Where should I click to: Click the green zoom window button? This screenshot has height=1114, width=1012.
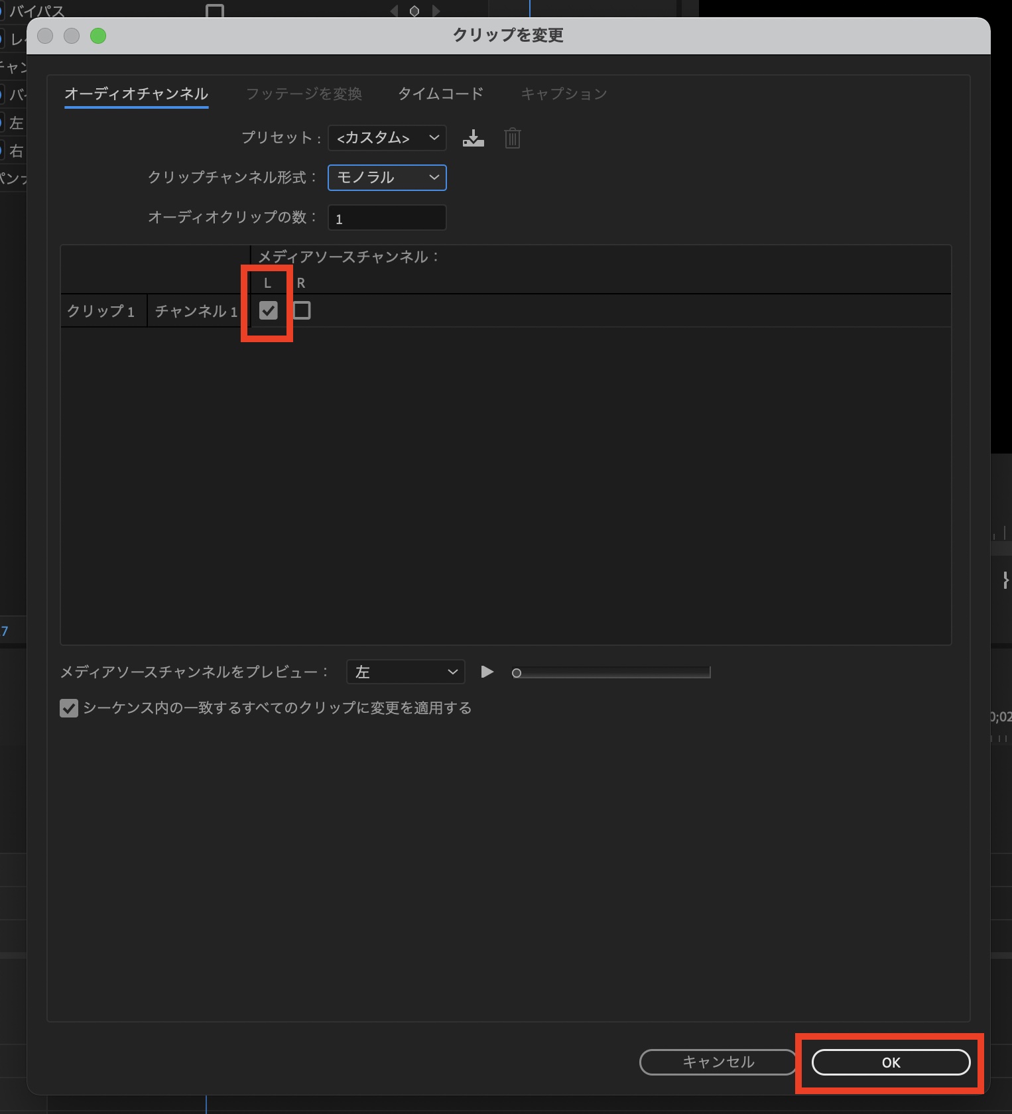pos(98,36)
